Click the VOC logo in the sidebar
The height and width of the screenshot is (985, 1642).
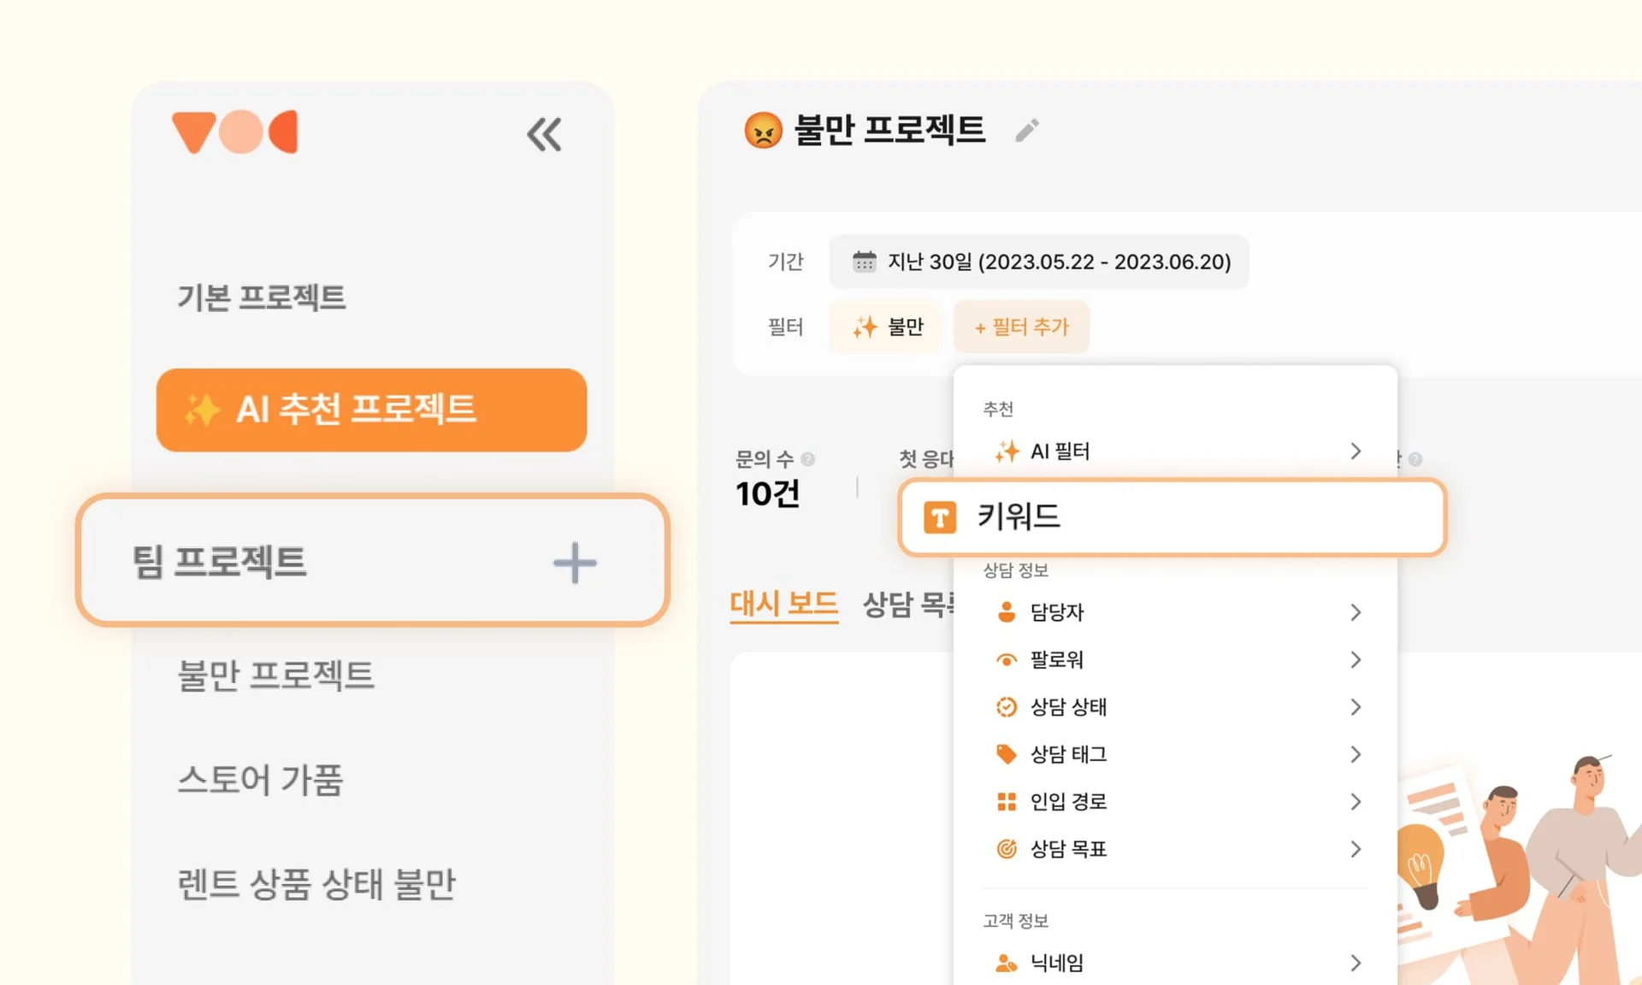235,132
